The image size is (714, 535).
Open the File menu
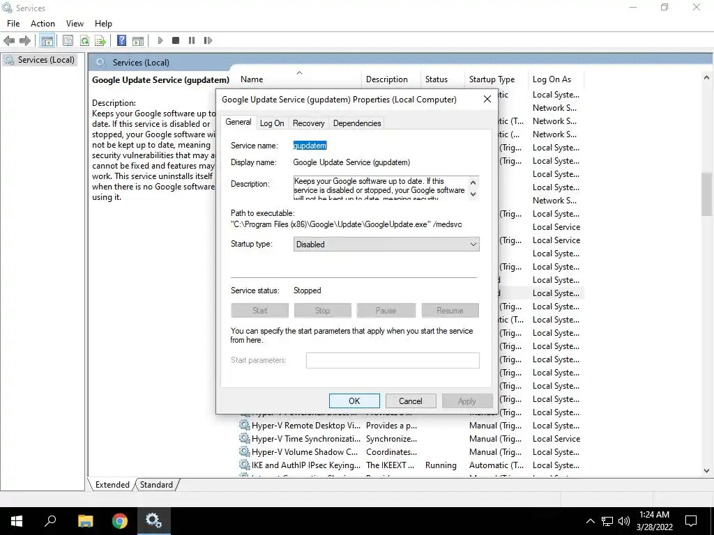click(x=13, y=24)
